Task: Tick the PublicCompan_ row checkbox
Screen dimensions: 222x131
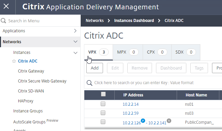Action: click(103, 122)
